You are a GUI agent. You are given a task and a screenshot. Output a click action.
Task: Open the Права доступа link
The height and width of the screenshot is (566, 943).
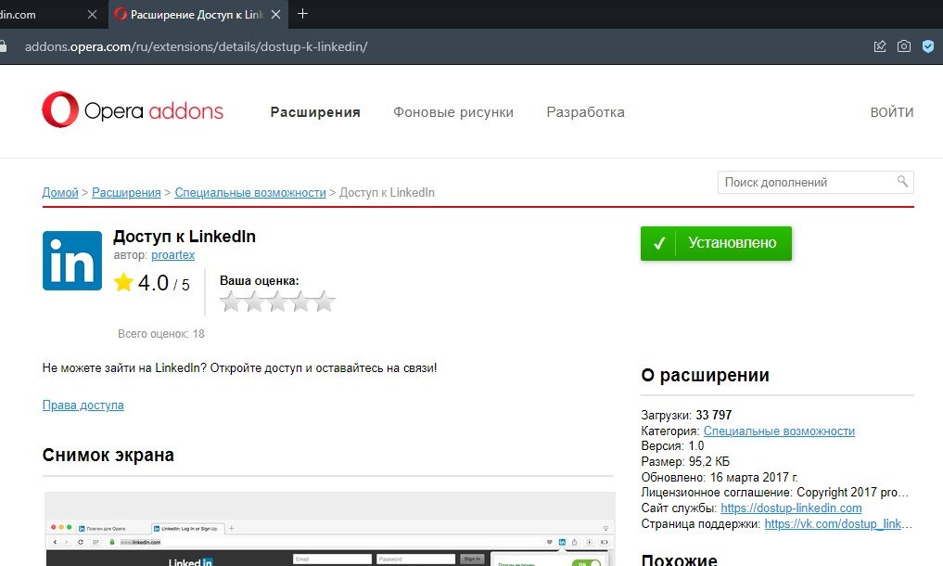pos(83,405)
